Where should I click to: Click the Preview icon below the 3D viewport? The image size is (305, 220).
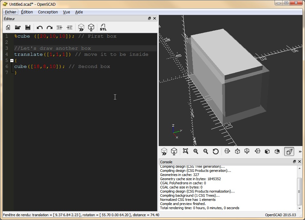(164, 151)
